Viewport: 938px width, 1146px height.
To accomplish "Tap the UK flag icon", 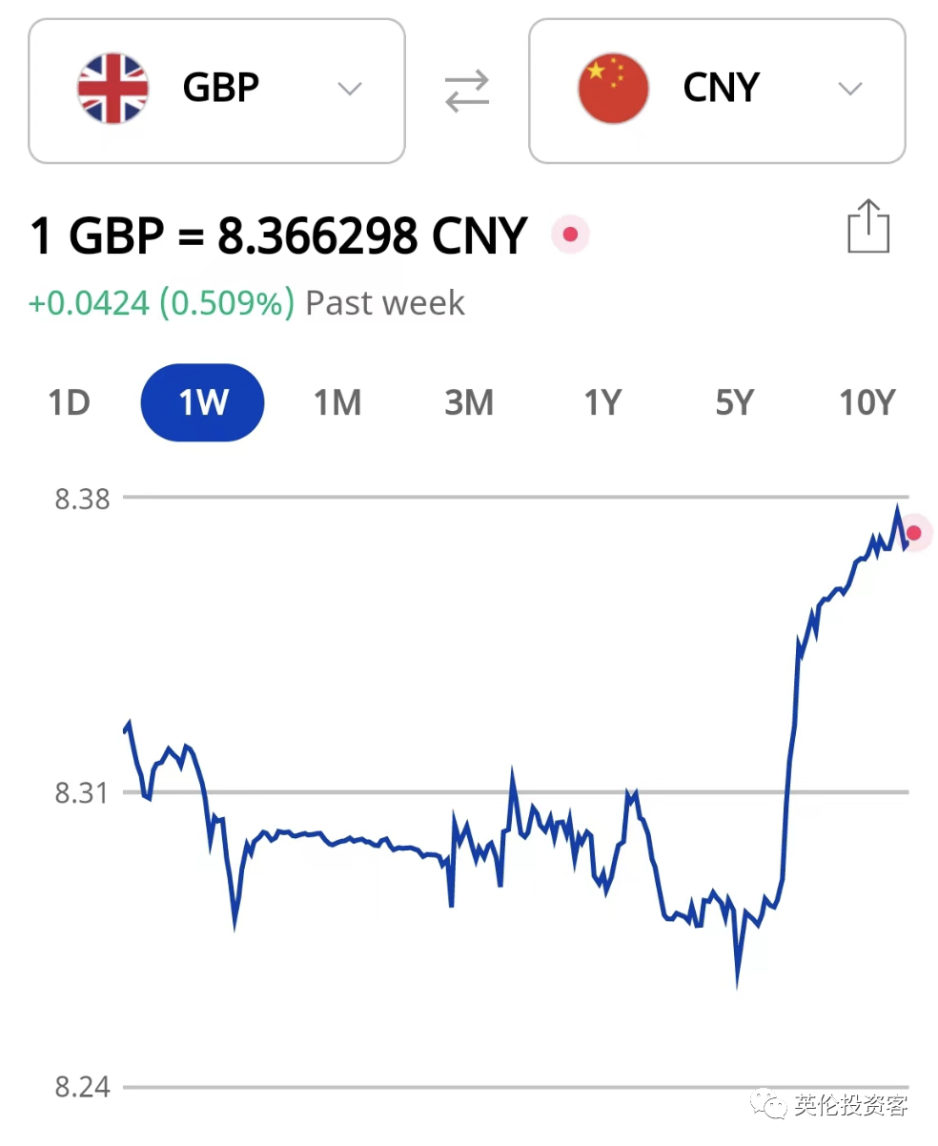I will pos(113,89).
